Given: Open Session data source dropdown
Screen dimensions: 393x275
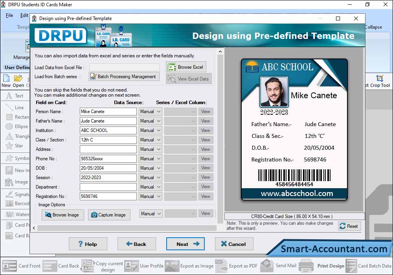Looking at the screenshot, I should coord(151,178).
